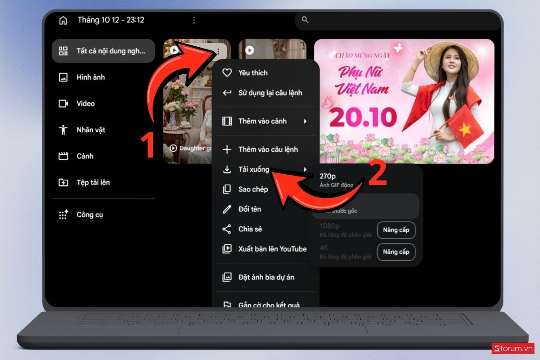Choose Sử dụng lại câu lệnh
This screenshot has width=540, height=360.
(x=265, y=93)
